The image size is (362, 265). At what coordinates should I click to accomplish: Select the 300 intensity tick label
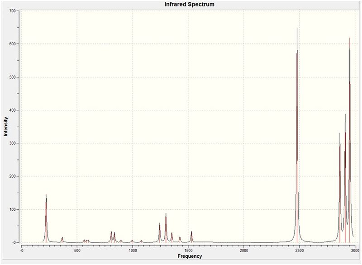pos(13,143)
